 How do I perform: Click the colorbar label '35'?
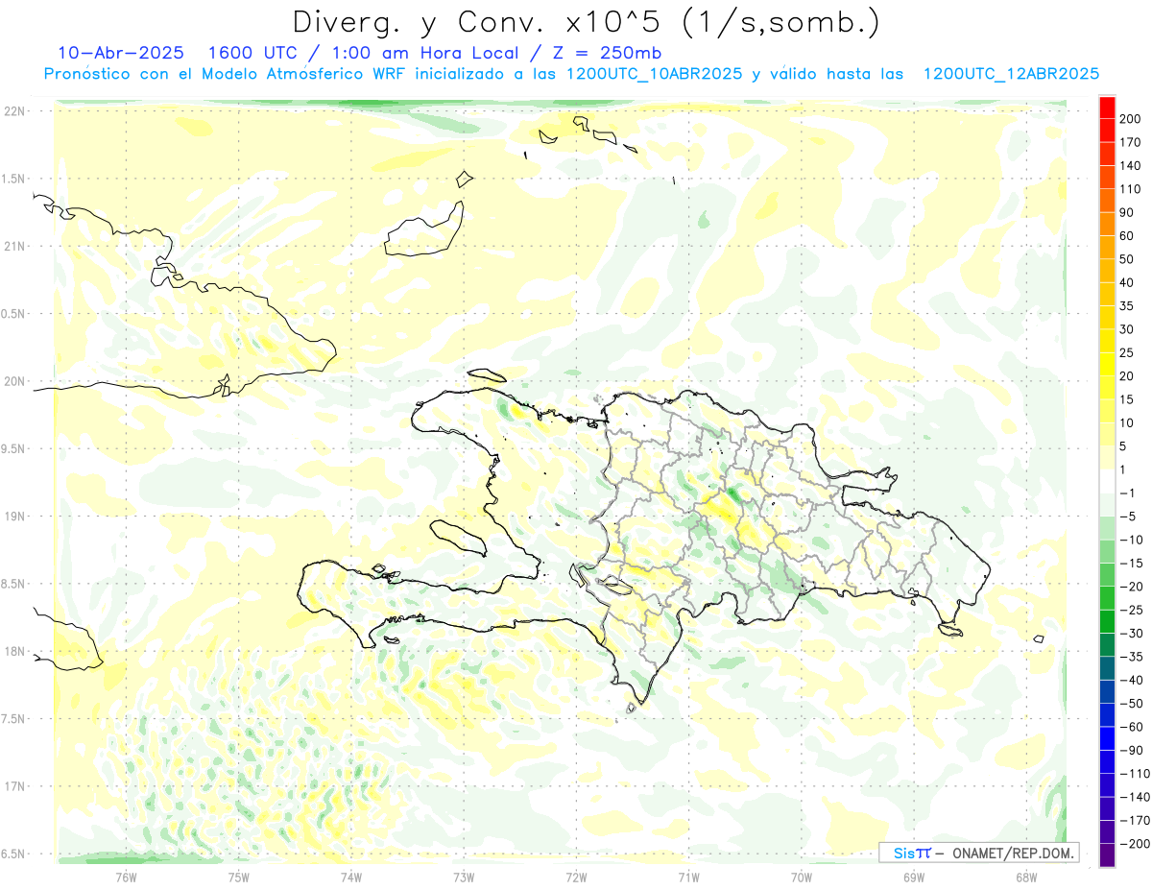coord(1127,306)
